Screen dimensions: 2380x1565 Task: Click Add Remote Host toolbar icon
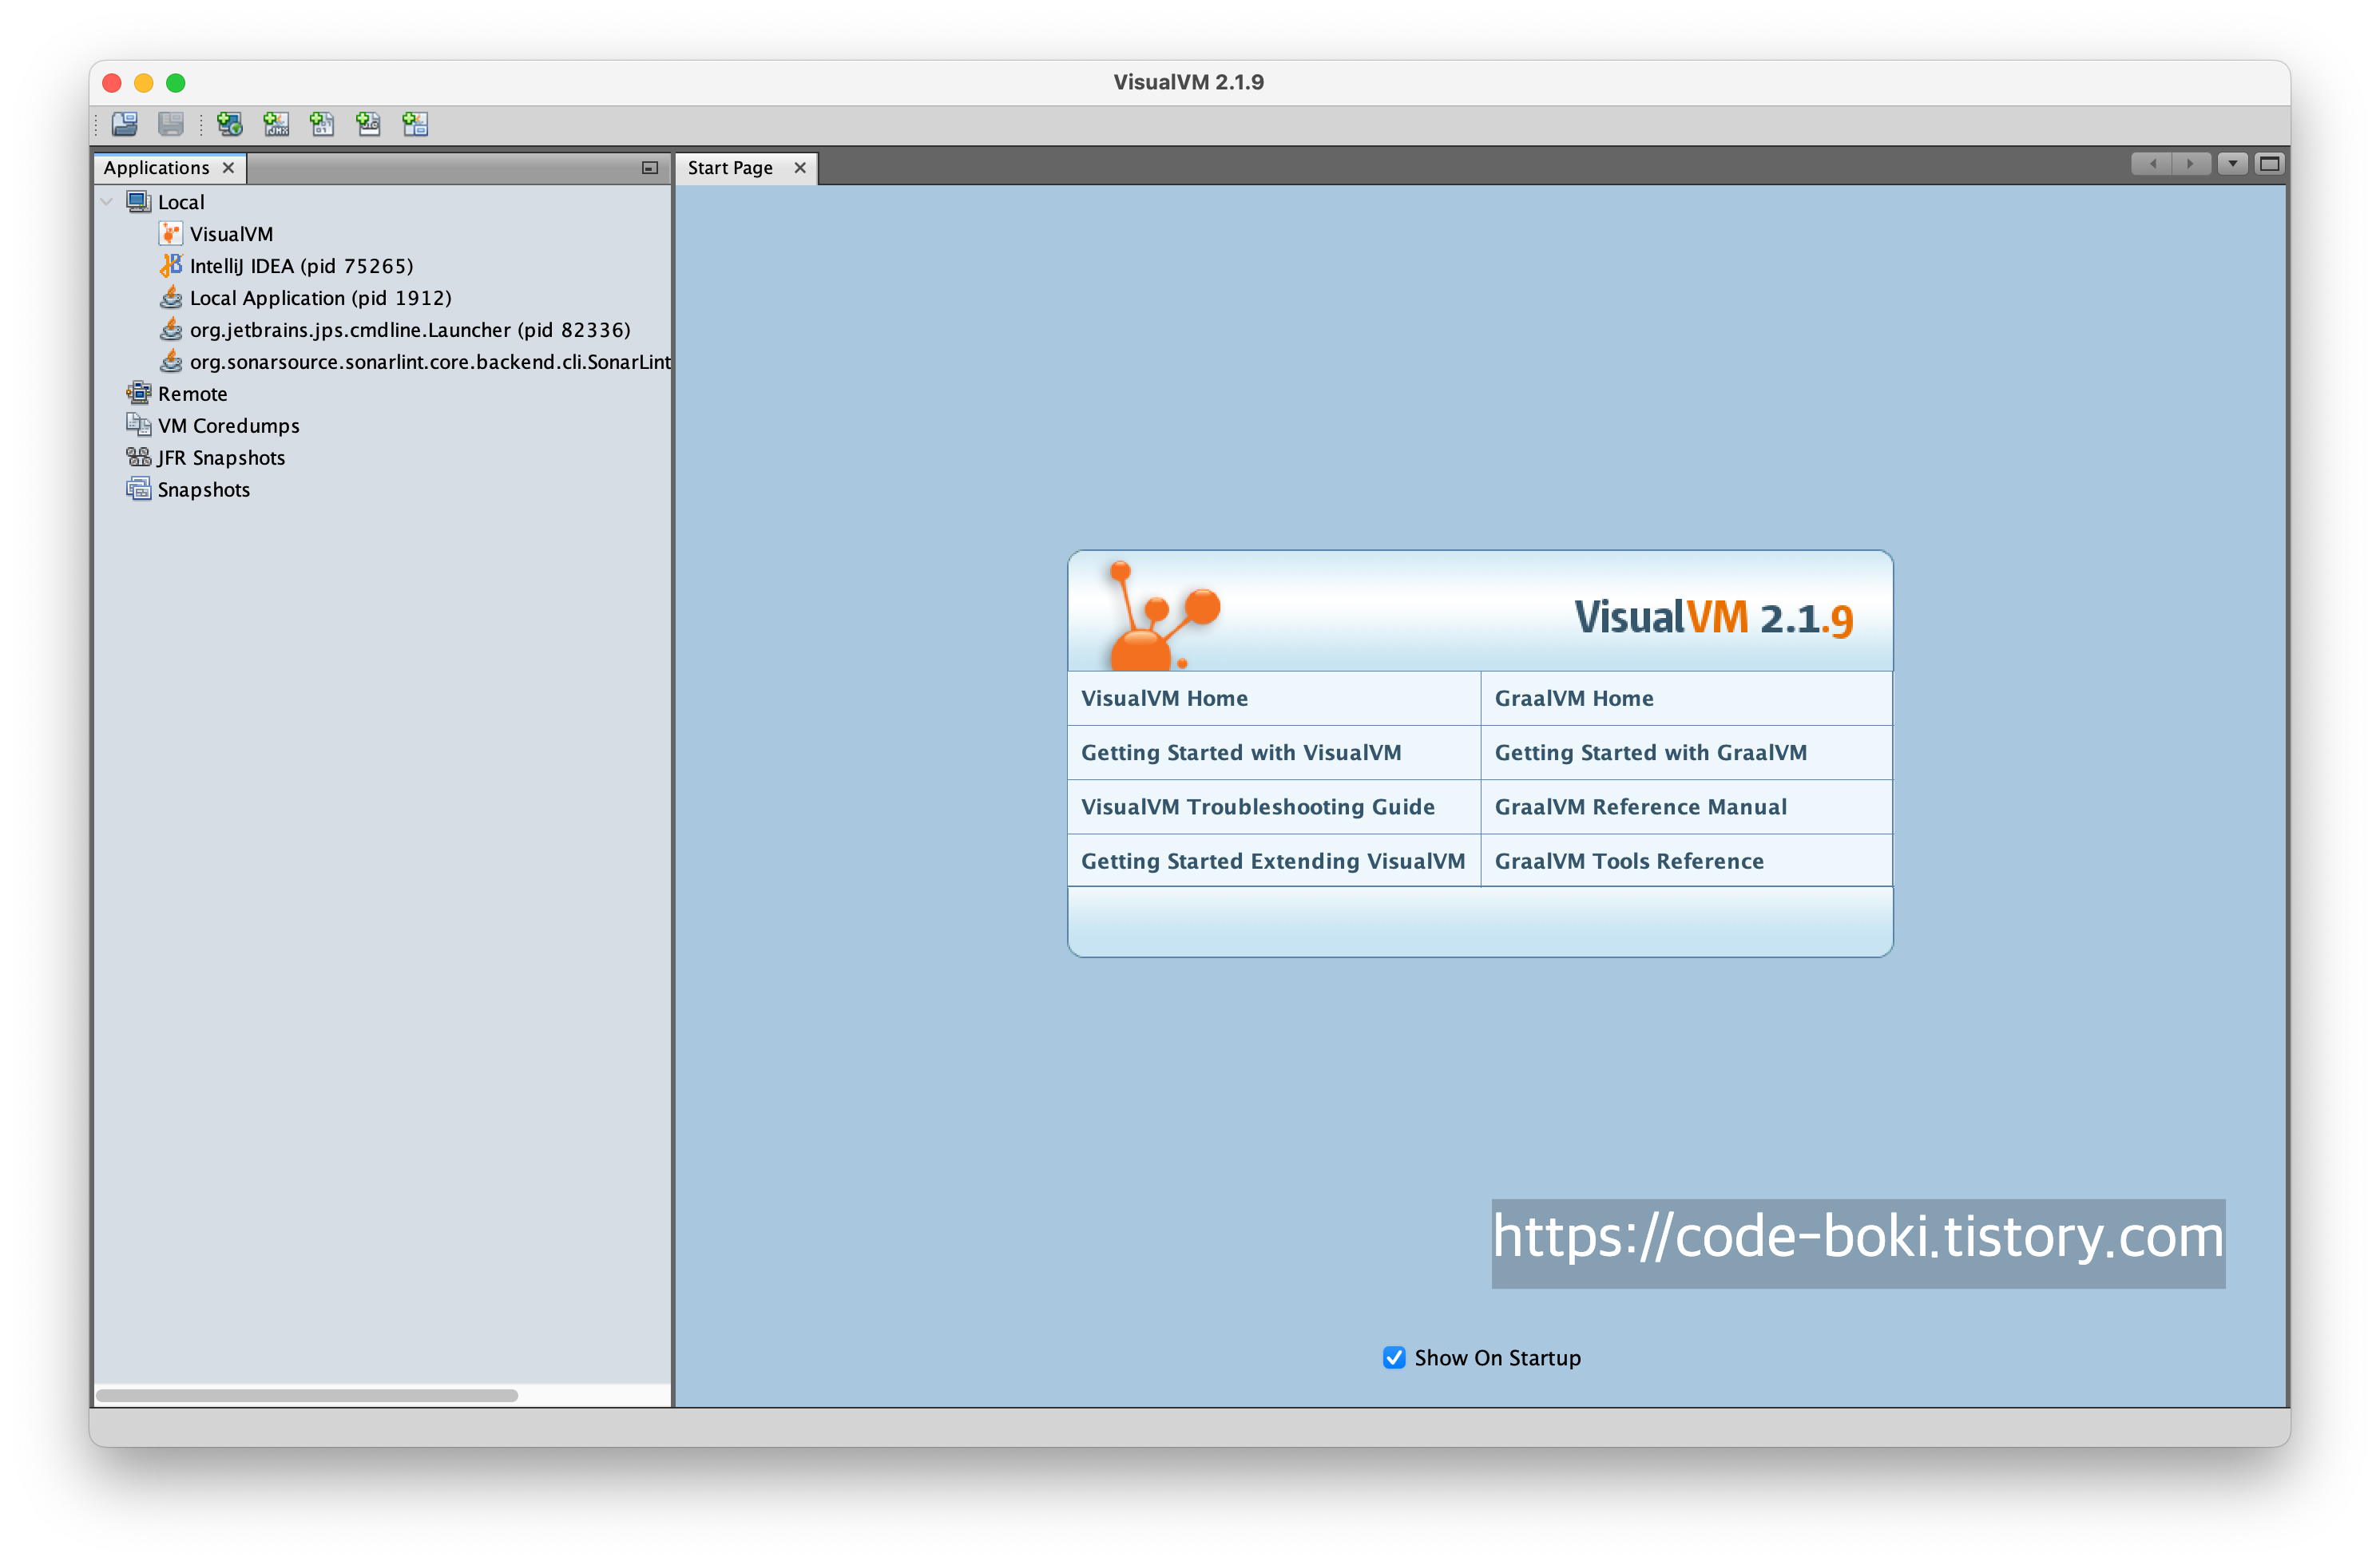click(229, 124)
